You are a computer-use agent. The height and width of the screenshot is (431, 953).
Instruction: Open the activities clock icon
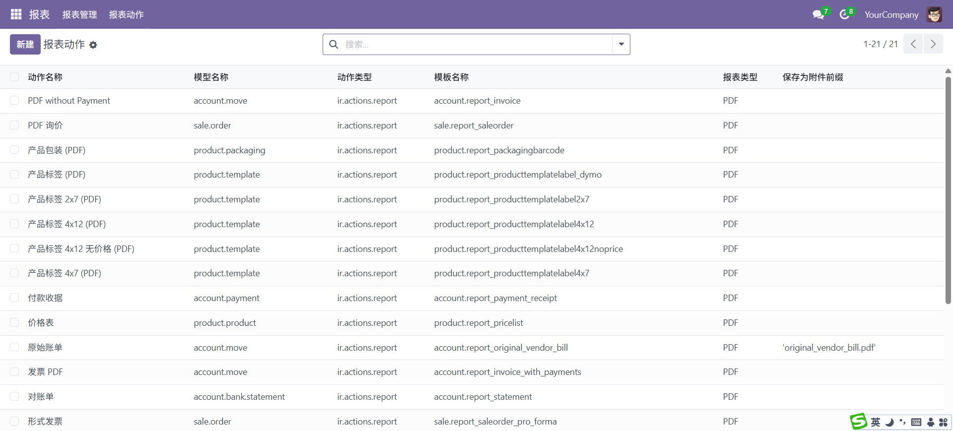pyautogui.click(x=844, y=15)
